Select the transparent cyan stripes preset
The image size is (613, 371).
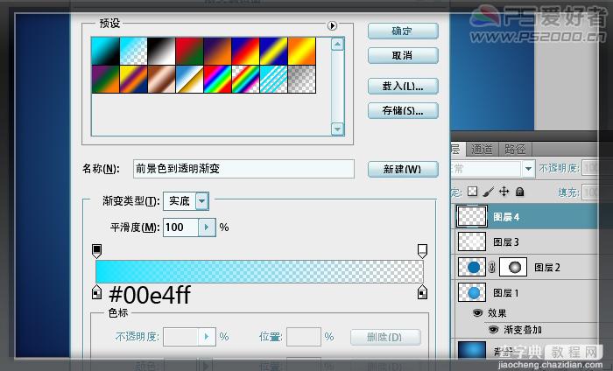[273, 80]
